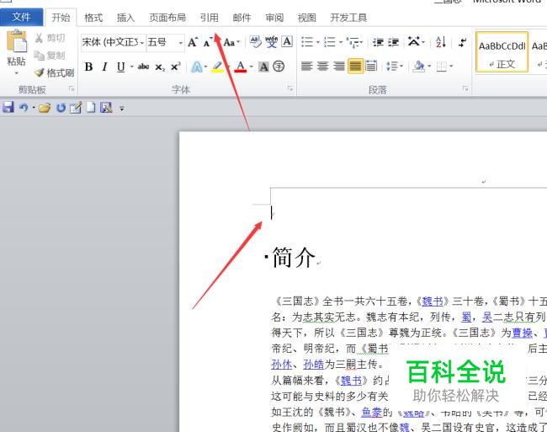Image resolution: width=547 pixels, height=432 pixels.
Task: Toggle Center paragraph alignment
Action: 322,66
